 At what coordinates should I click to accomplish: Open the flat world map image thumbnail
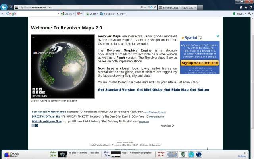[x=172, y=155]
